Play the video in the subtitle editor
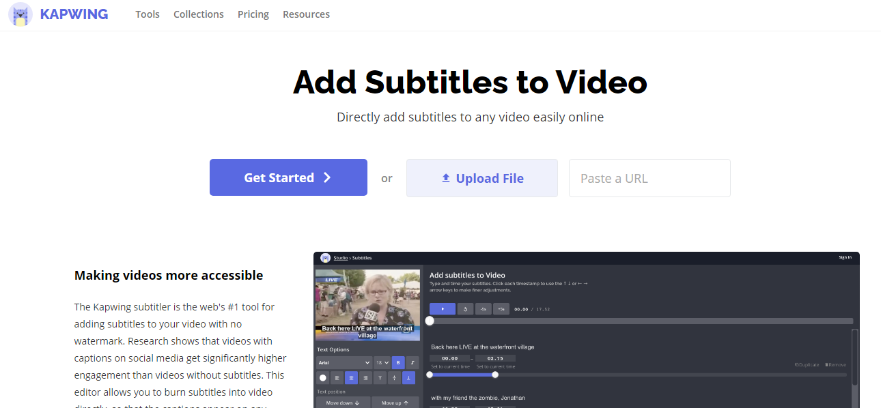This screenshot has width=881, height=408. tap(443, 309)
